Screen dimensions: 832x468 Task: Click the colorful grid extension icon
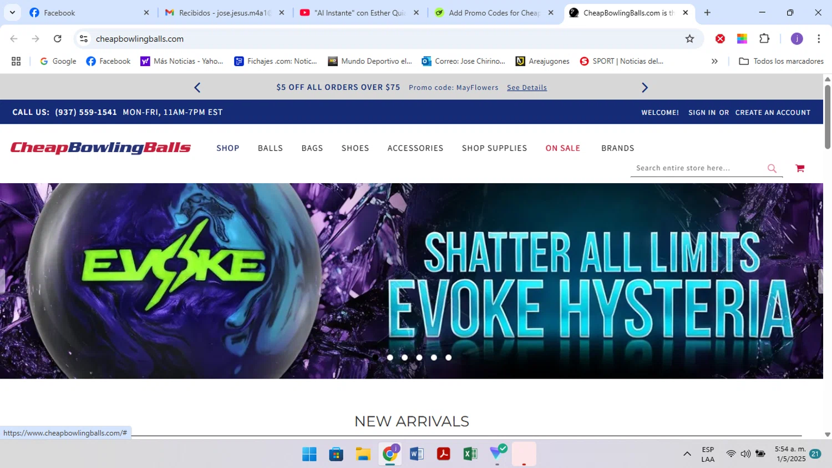coord(742,39)
